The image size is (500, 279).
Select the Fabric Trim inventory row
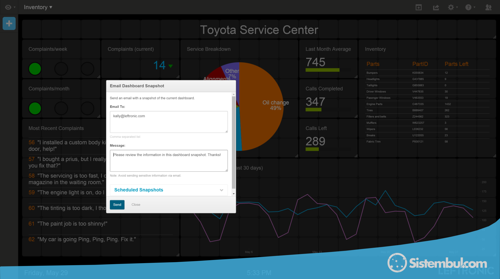coord(427,142)
